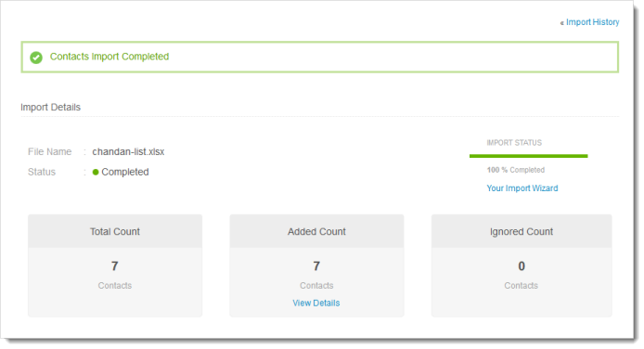Click the Added Count card header
644x349 pixels.
tap(316, 231)
